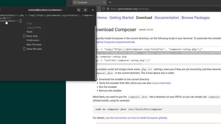221x124 pixels.
Task: Click the Composer browser tab title
Action: pos(82,2)
